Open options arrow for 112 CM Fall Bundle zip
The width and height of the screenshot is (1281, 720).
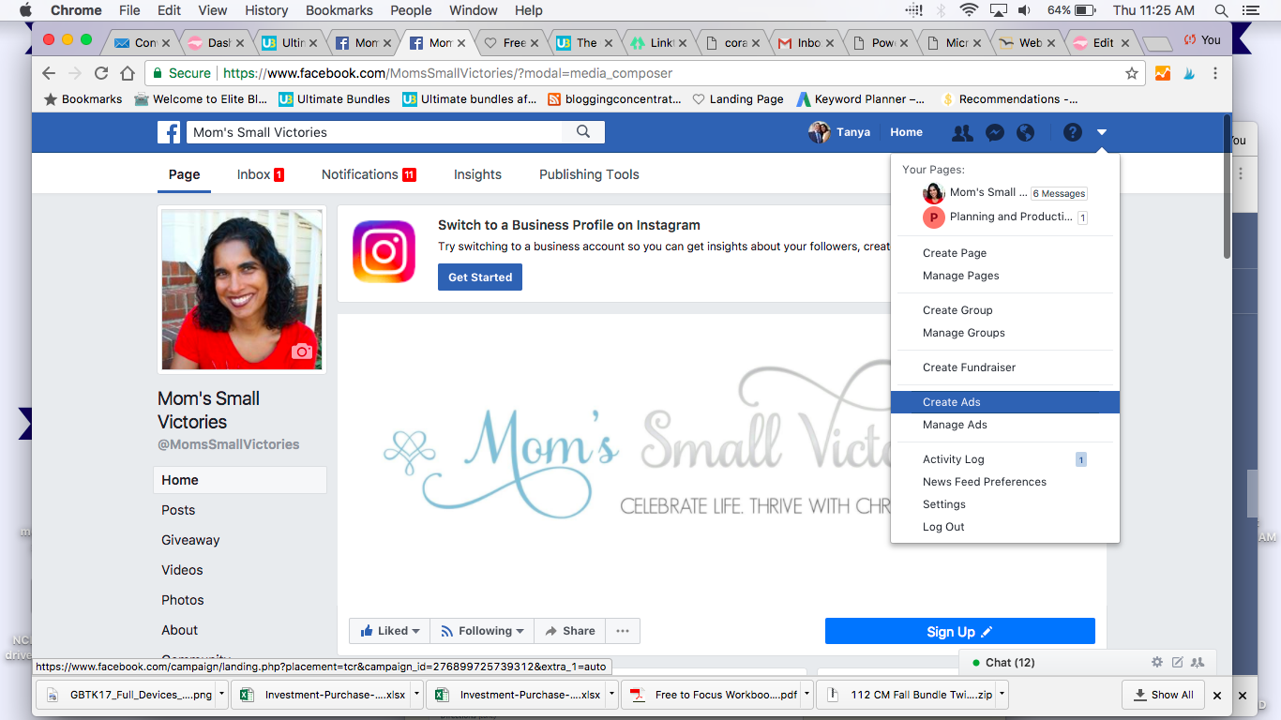point(1002,695)
